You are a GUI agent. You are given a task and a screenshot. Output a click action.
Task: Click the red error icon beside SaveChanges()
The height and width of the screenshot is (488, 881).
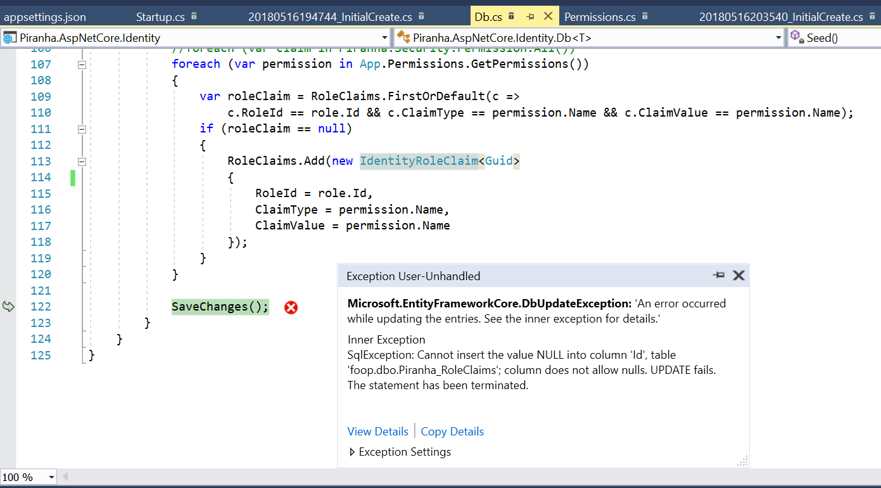pos(291,307)
